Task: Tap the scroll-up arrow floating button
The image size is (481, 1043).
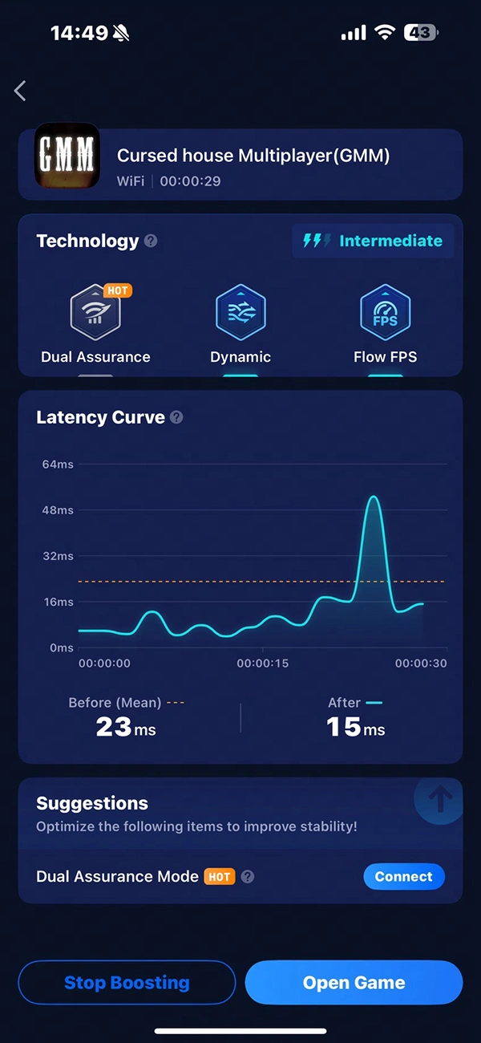Action: (439, 799)
